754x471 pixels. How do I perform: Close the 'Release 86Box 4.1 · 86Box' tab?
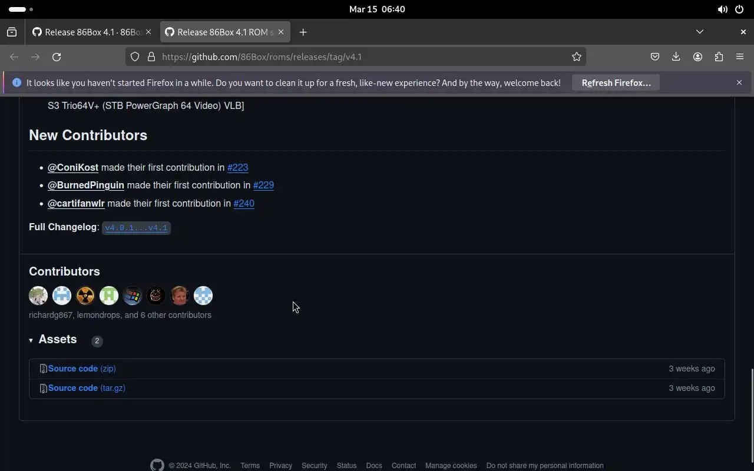(x=148, y=32)
